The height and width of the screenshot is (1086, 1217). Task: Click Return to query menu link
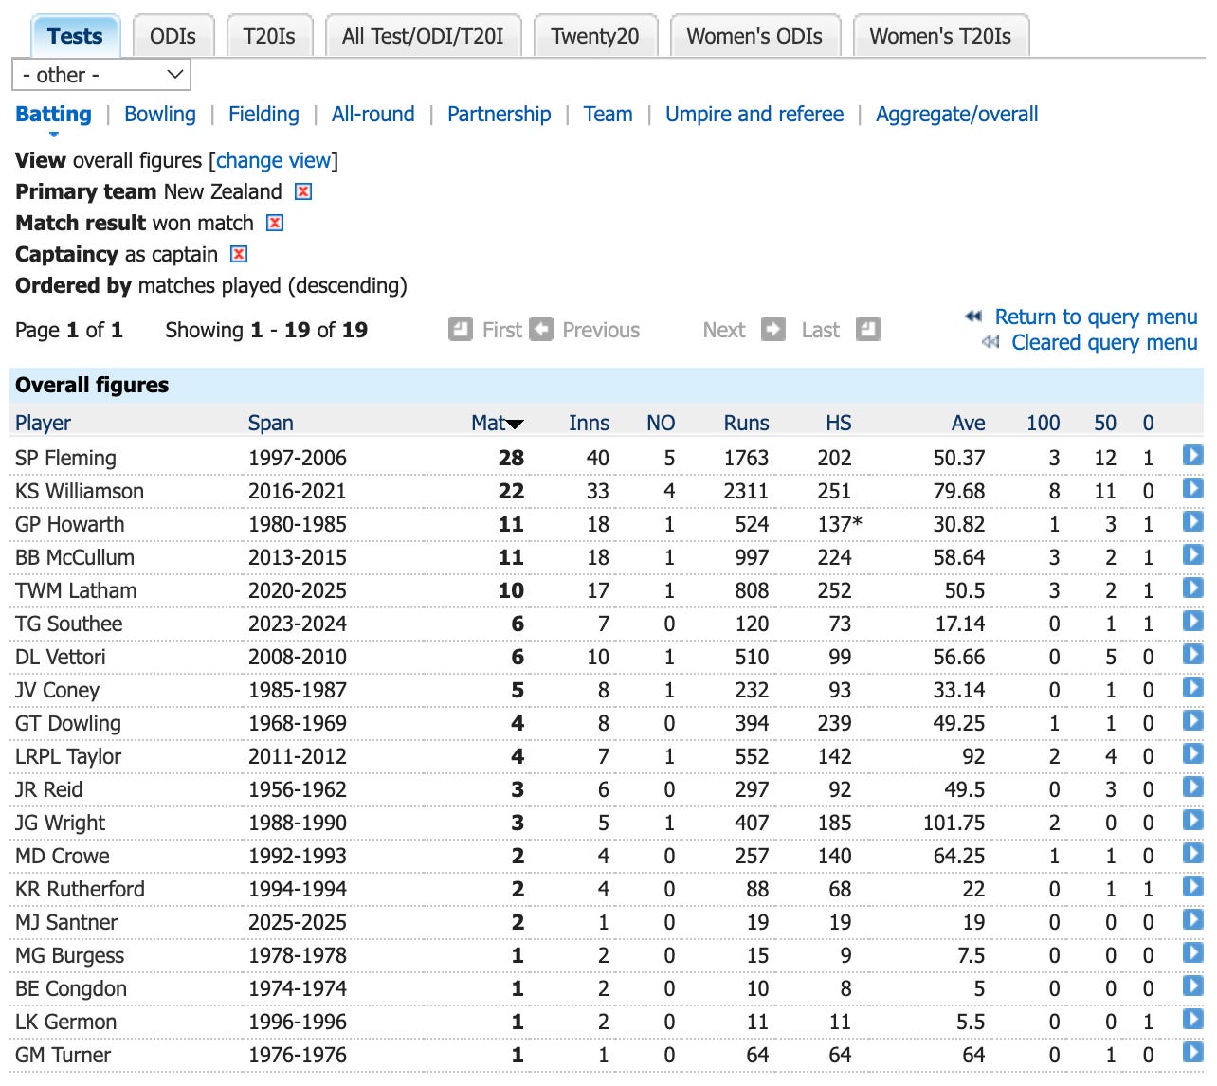[1096, 317]
